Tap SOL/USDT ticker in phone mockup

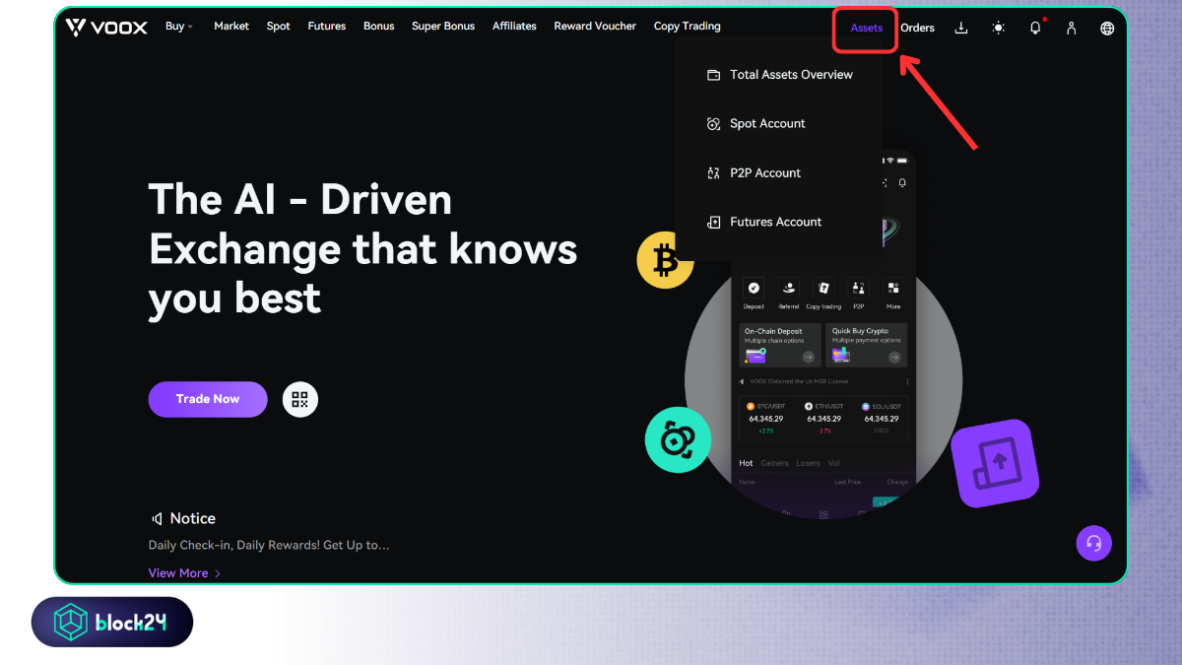tap(882, 418)
